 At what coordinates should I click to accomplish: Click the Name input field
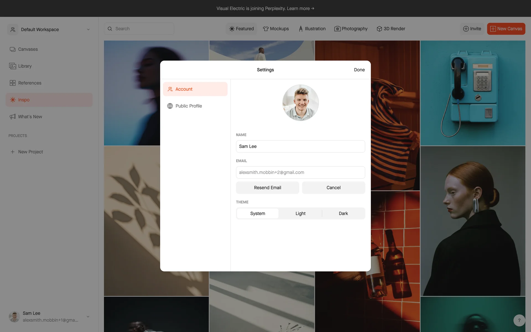[x=300, y=146]
